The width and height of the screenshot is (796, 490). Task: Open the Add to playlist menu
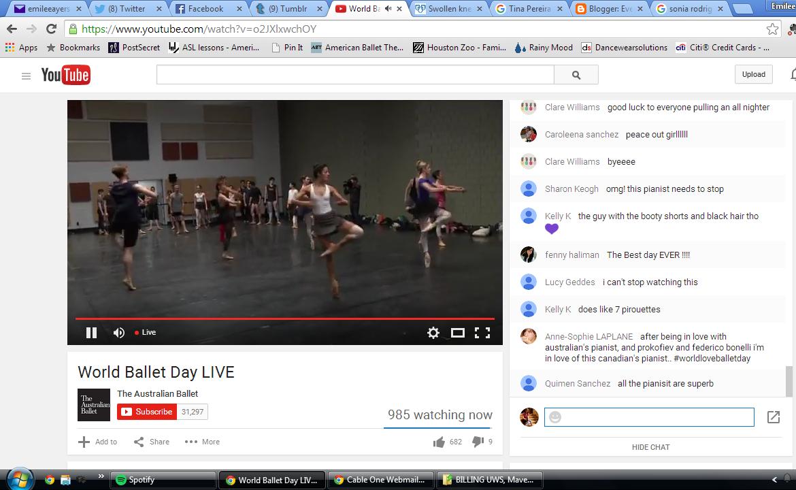98,442
